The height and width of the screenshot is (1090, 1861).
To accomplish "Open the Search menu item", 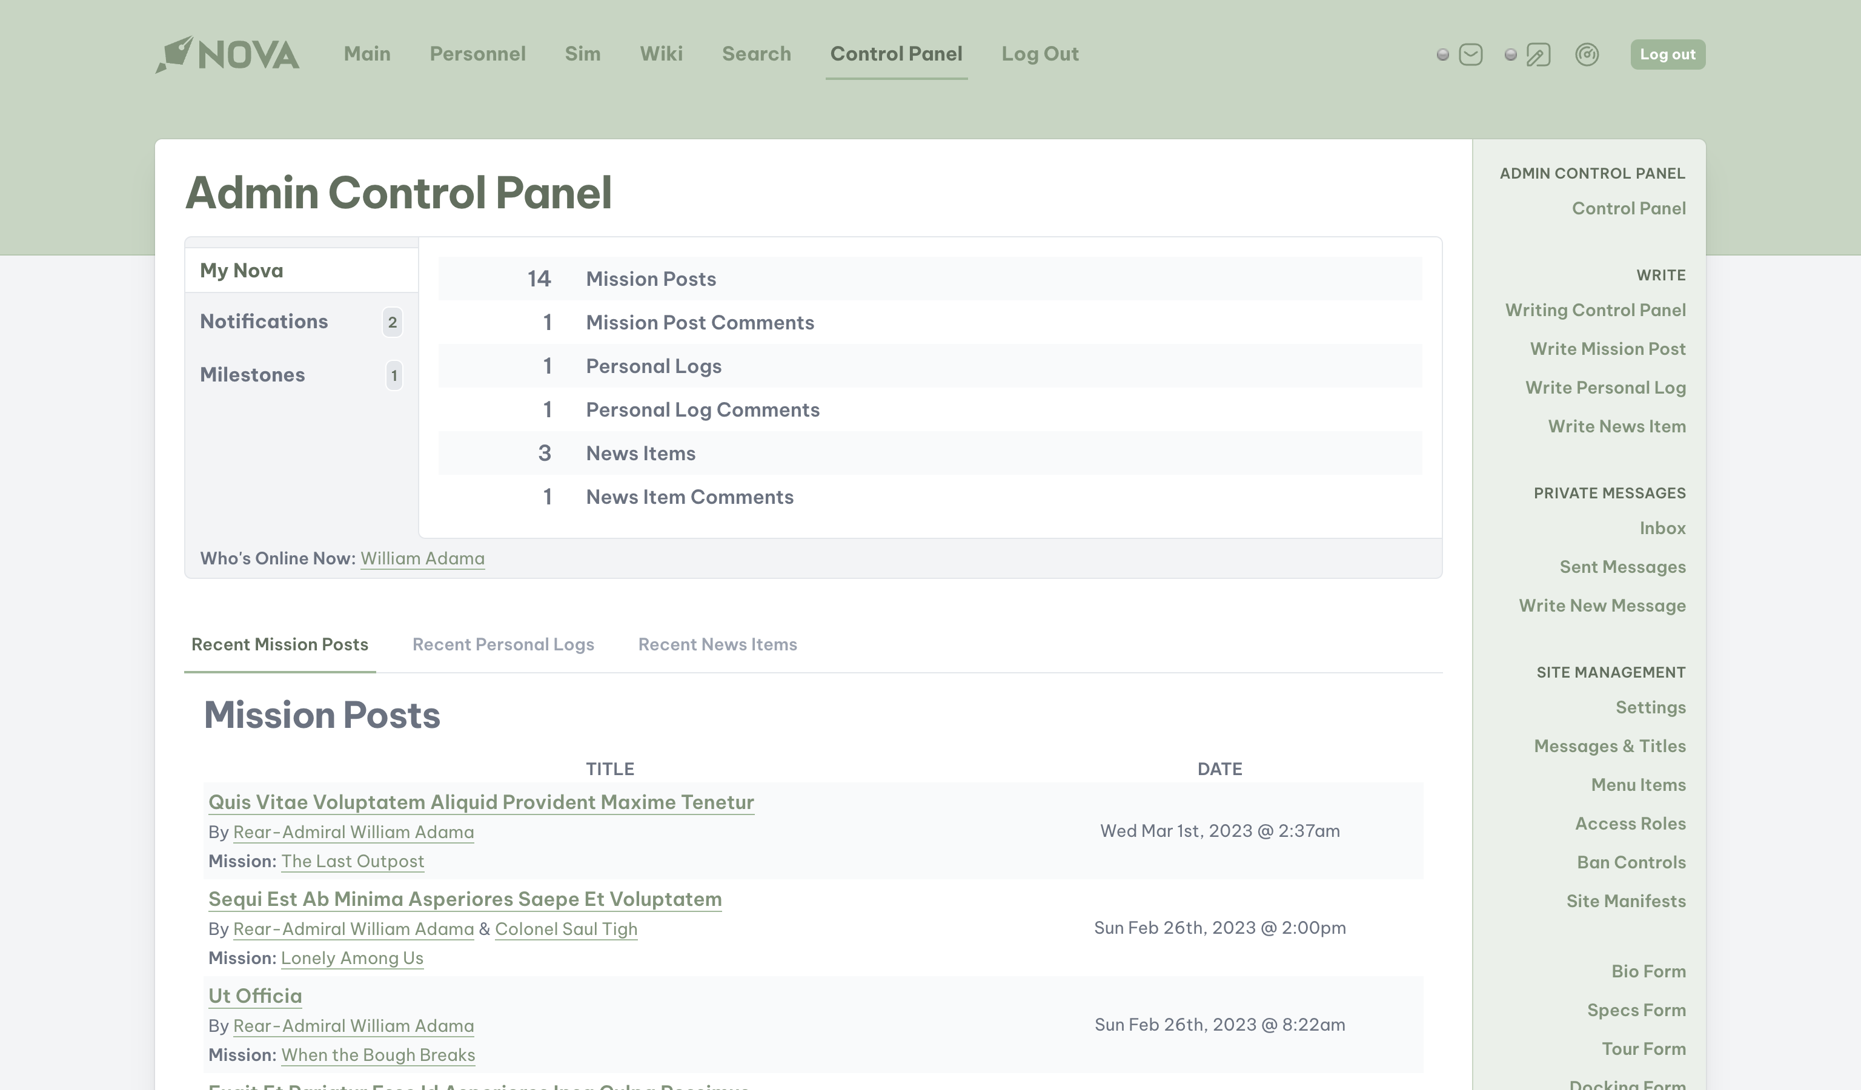I will (x=756, y=54).
